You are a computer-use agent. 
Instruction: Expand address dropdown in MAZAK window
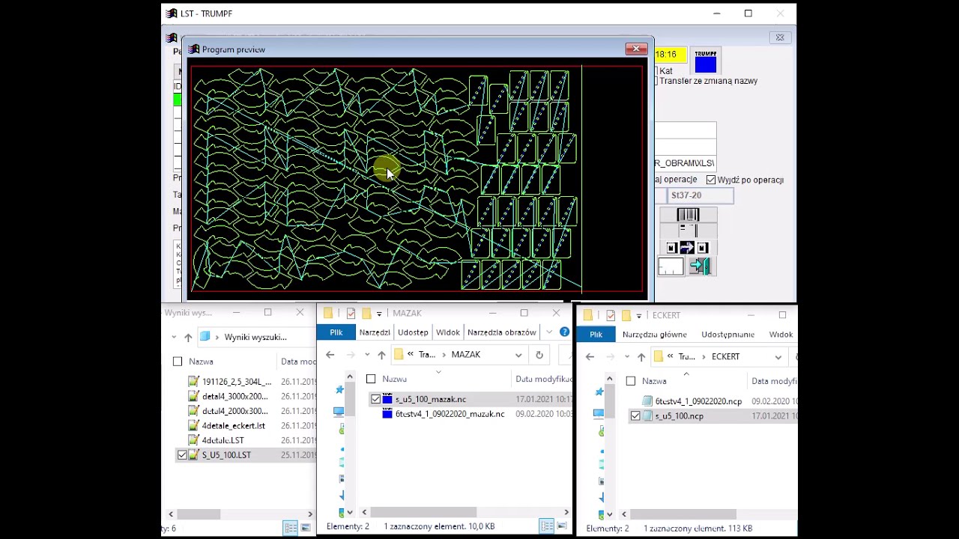pyautogui.click(x=518, y=355)
